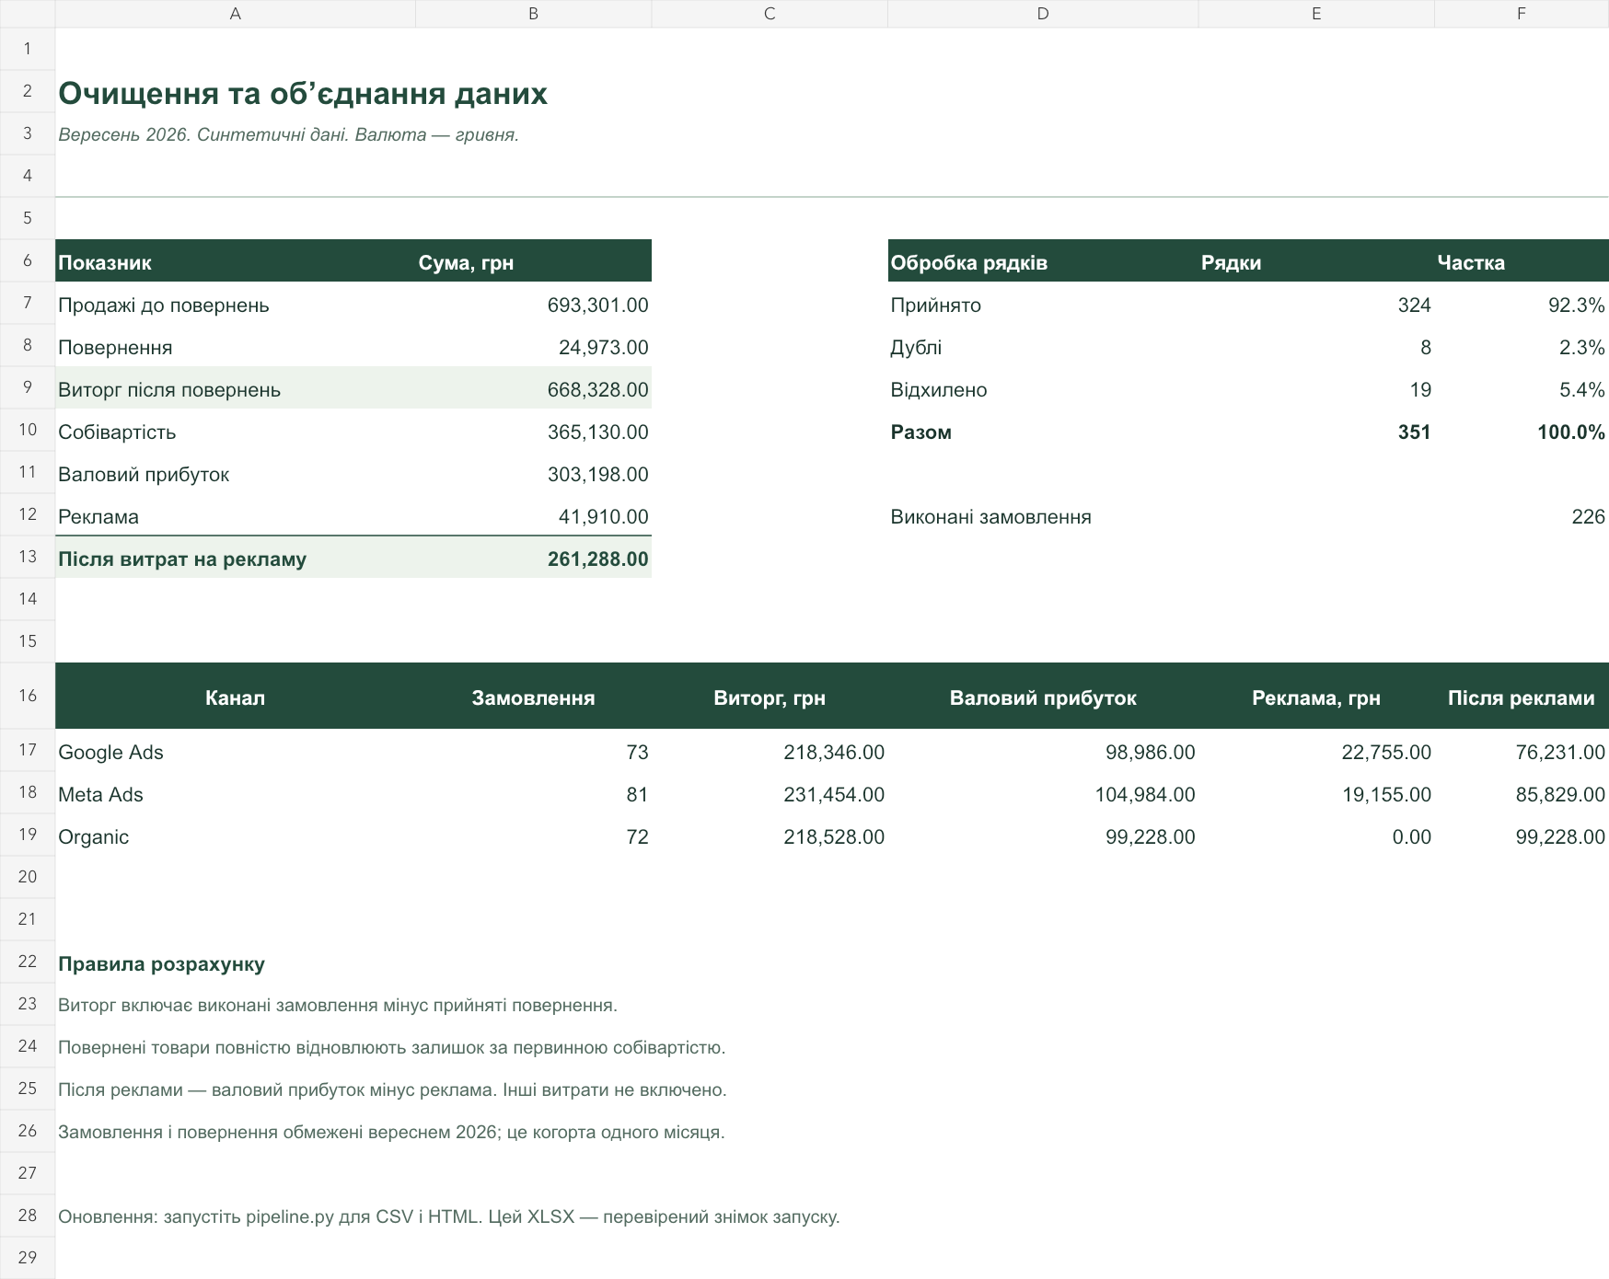Select Meta Ads after-ads value 85,829.00
Image resolution: width=1609 pixels, height=1279 pixels.
[1559, 794]
